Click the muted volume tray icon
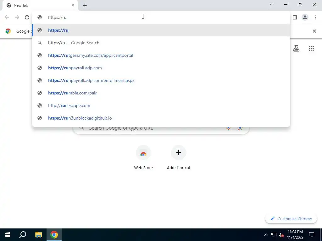 click(x=281, y=235)
